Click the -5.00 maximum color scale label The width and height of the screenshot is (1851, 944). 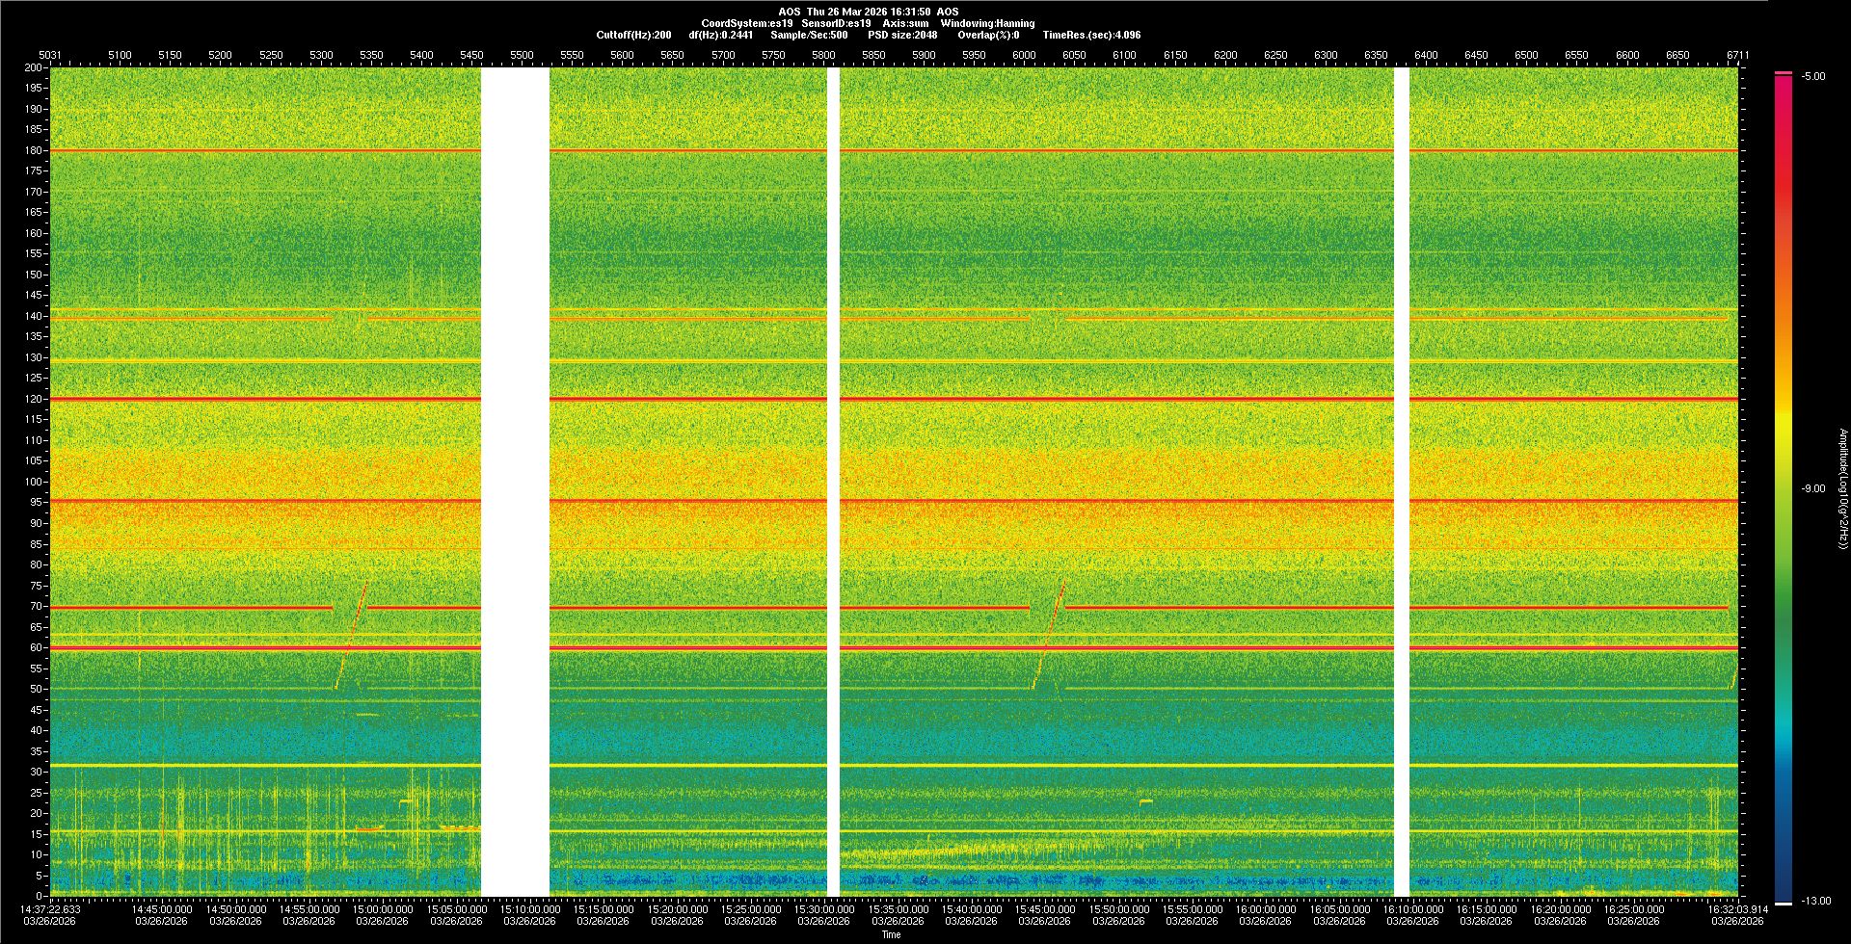click(1812, 76)
